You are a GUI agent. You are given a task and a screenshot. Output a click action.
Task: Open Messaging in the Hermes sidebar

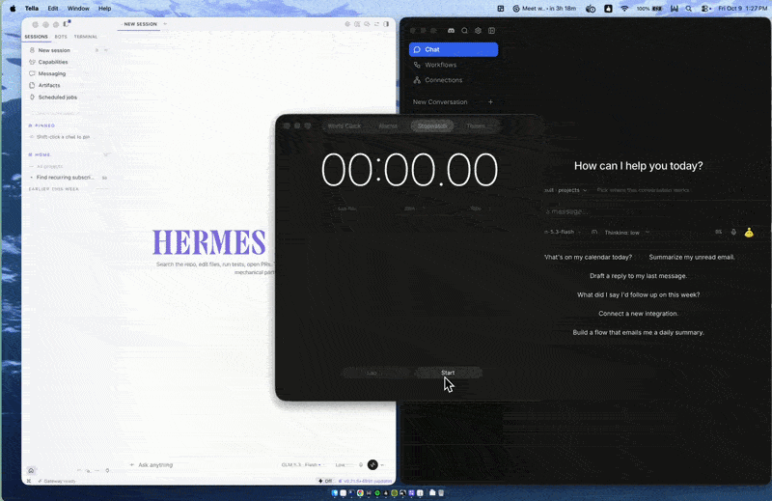pos(52,73)
